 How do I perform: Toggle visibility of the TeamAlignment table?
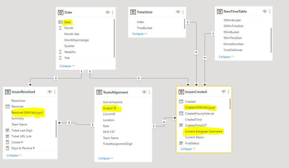(144, 92)
